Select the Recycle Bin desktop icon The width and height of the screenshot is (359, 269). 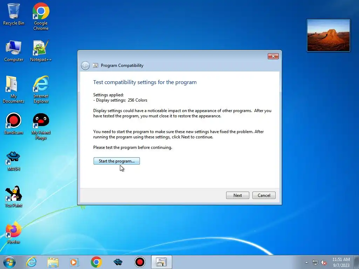14,14
